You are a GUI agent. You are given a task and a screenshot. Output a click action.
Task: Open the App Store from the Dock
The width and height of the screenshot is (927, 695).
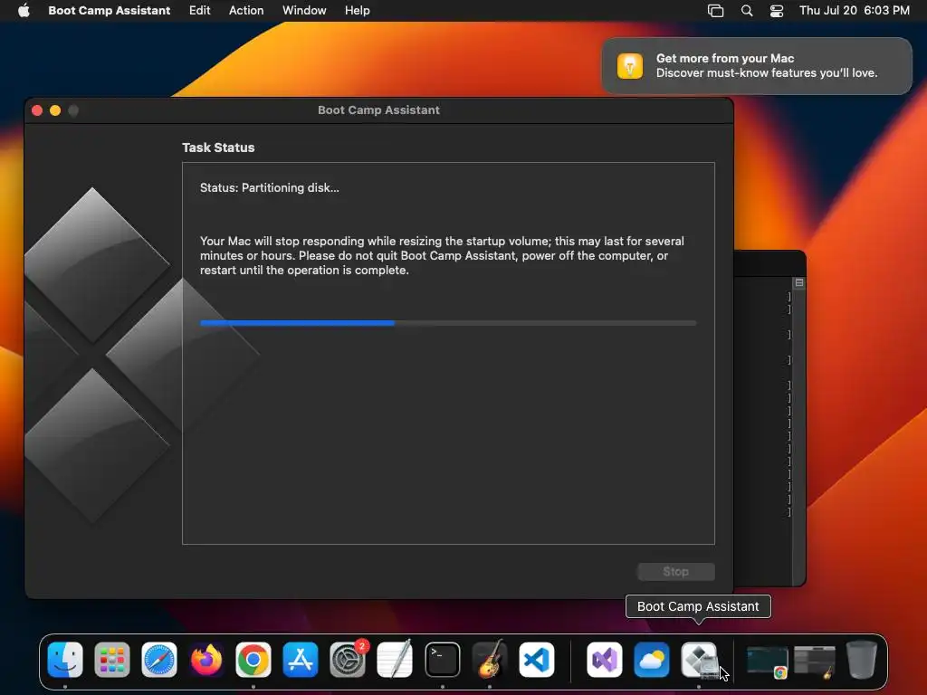(x=301, y=660)
